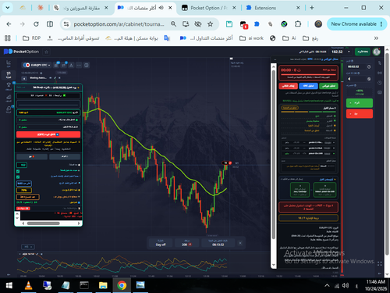Expand the account balance dropdown arrow
The height and width of the screenshot is (293, 390).
tap(349, 52)
